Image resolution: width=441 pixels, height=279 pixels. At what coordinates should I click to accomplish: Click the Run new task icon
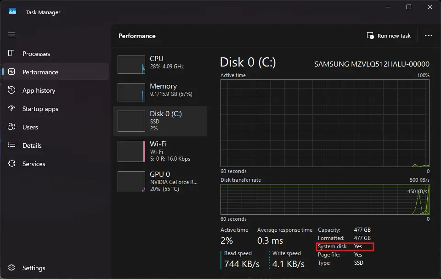(x=370, y=36)
